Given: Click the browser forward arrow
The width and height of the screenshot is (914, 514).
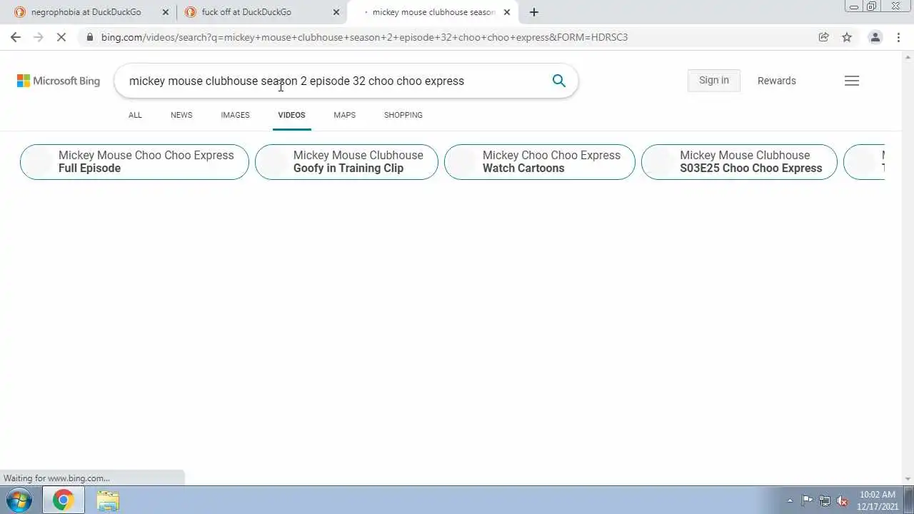Looking at the screenshot, I should click(x=39, y=37).
